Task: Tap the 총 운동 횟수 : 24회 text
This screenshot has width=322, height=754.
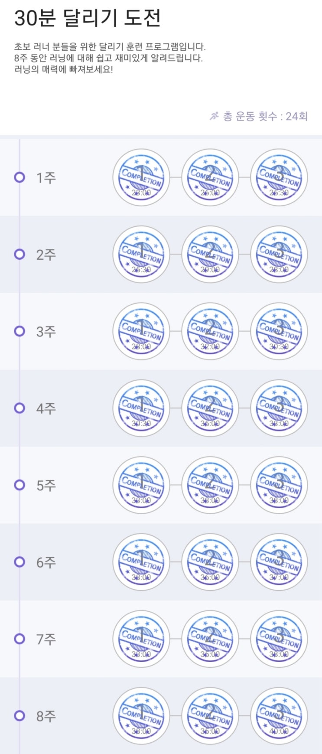Action: [x=265, y=116]
